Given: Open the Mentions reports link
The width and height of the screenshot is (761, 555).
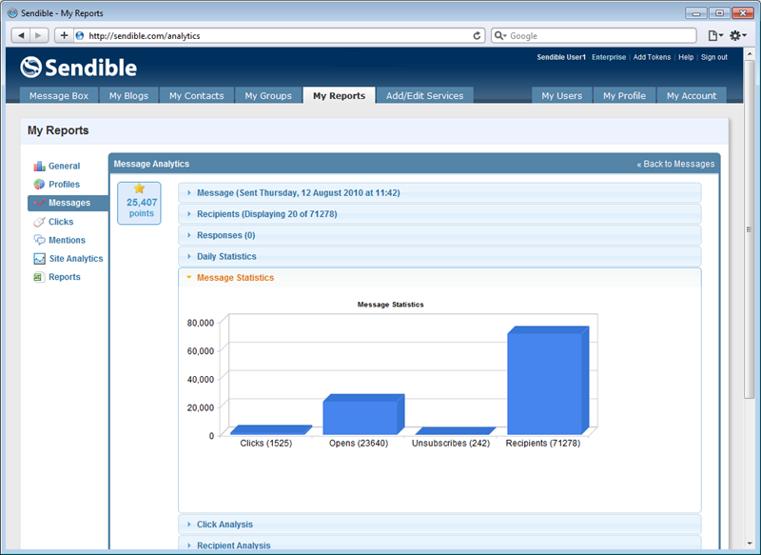Looking at the screenshot, I should [x=67, y=240].
